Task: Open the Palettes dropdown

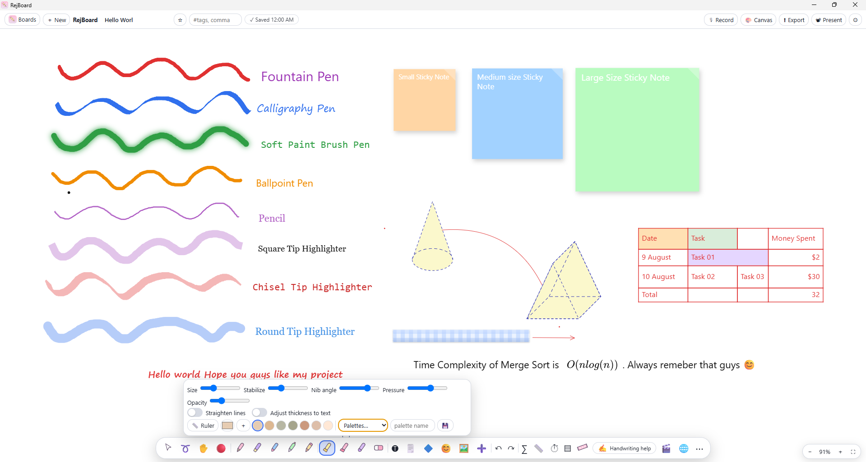Action: [363, 425]
